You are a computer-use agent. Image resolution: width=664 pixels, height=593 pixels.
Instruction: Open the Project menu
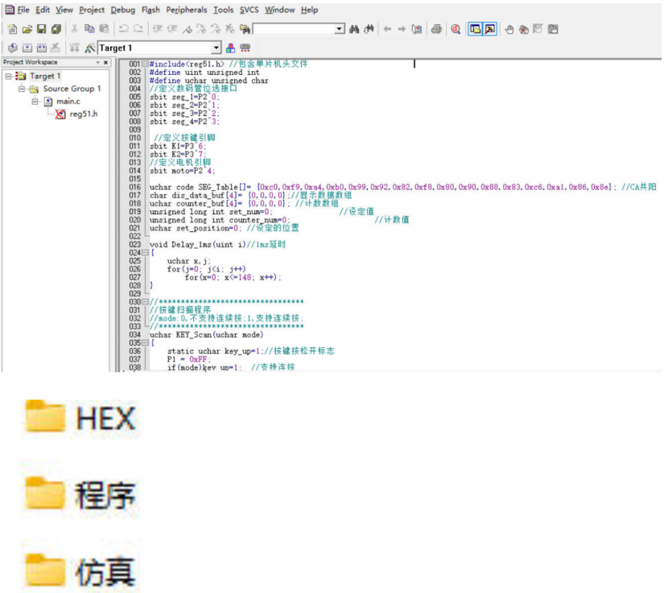click(x=92, y=10)
